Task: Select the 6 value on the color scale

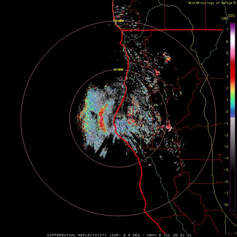Action: pyautogui.click(x=227, y=41)
